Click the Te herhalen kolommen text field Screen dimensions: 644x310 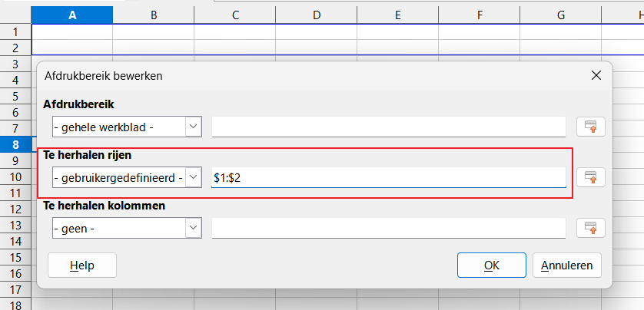(x=388, y=228)
